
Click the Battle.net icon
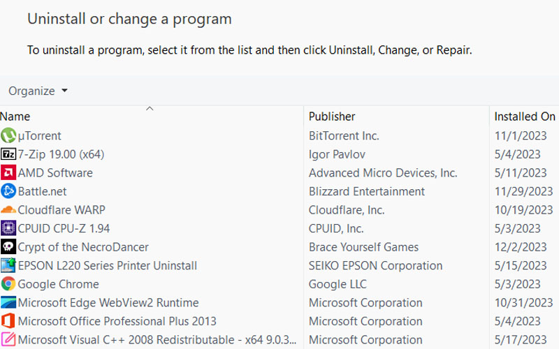(x=8, y=191)
